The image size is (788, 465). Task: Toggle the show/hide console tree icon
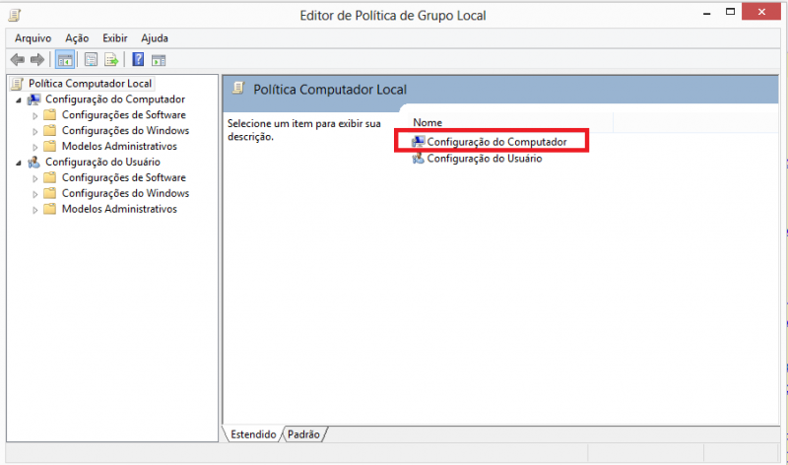click(x=65, y=59)
